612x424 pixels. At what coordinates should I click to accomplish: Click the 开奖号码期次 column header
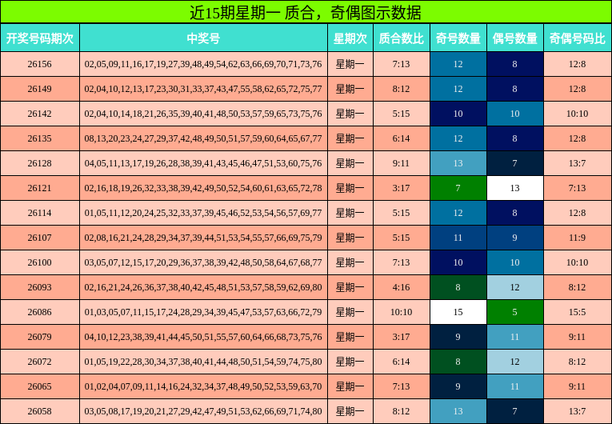(x=40, y=38)
